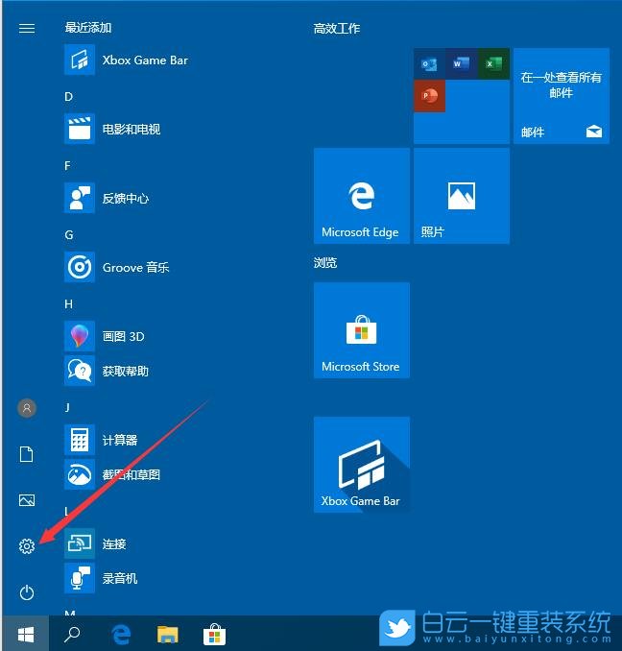This screenshot has height=651, width=622.
Task: Click the letter F section header
Action: (x=67, y=166)
